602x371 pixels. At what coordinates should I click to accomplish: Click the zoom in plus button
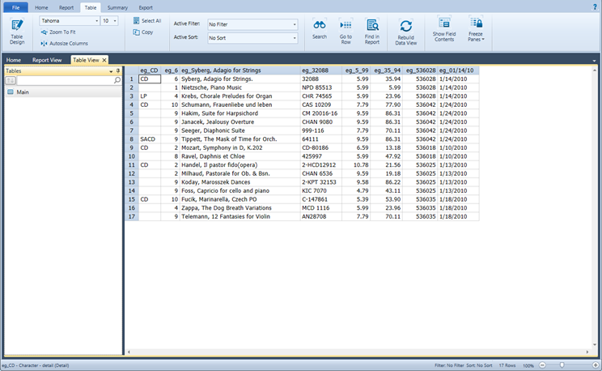click(596, 365)
